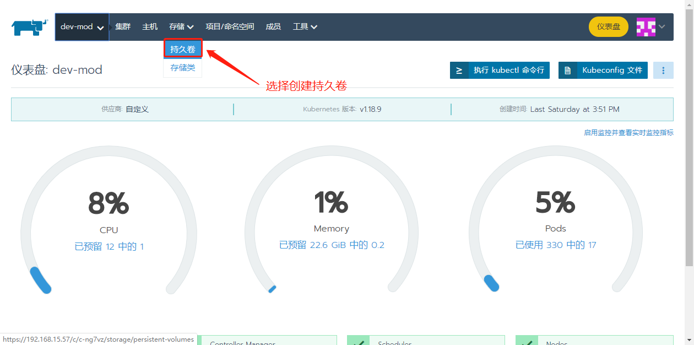The image size is (694, 345).
Task: Expand the dev-mod cluster selector
Action: click(x=82, y=26)
